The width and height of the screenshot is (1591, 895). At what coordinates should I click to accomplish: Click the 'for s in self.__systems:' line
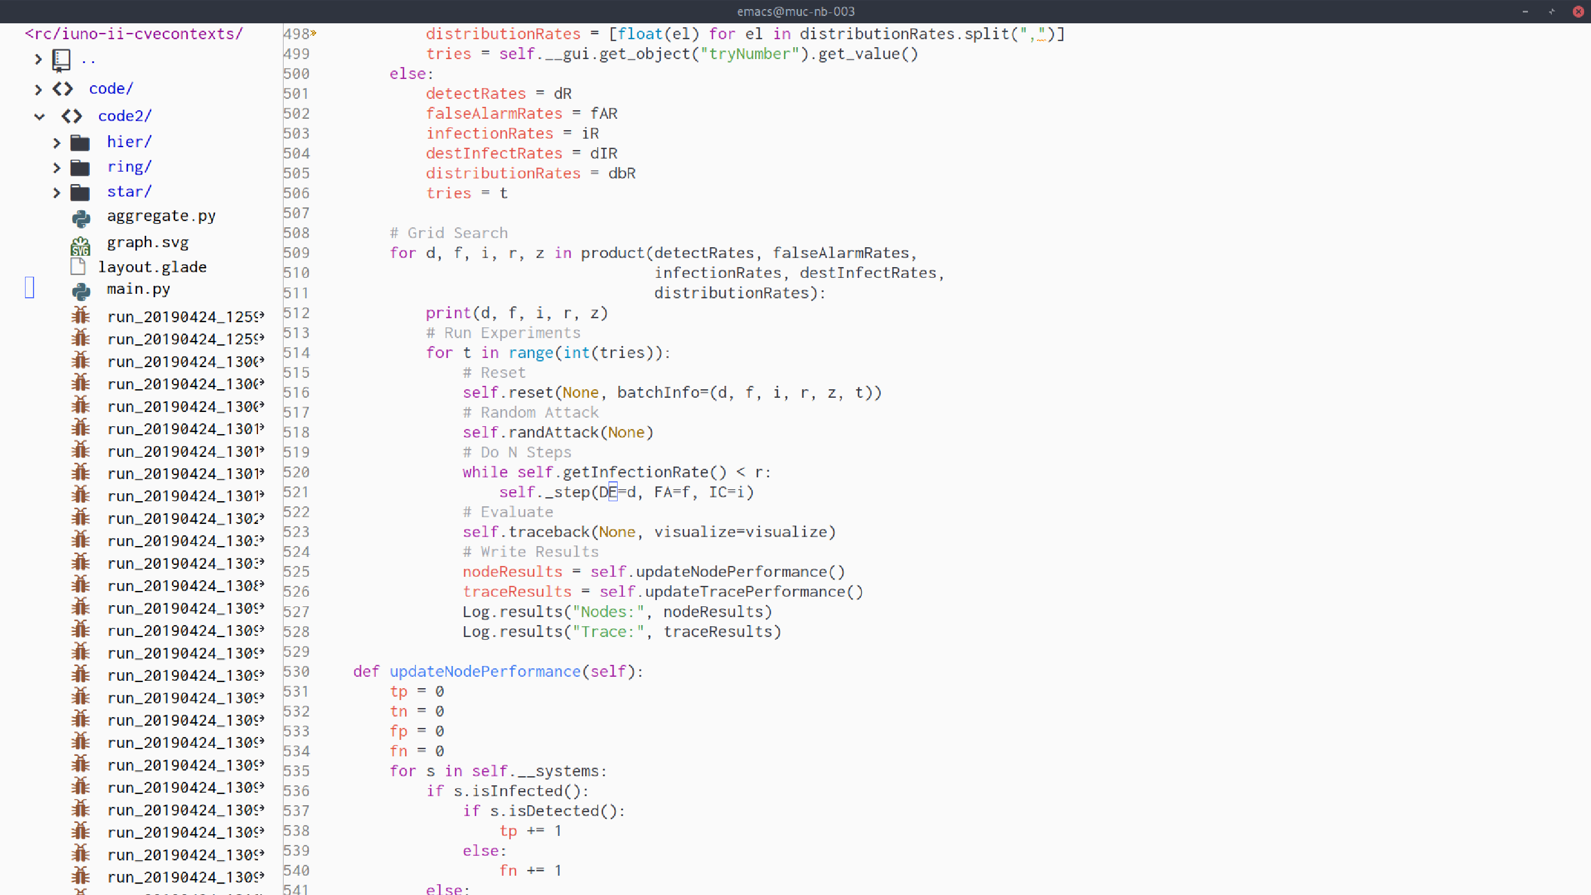498,772
